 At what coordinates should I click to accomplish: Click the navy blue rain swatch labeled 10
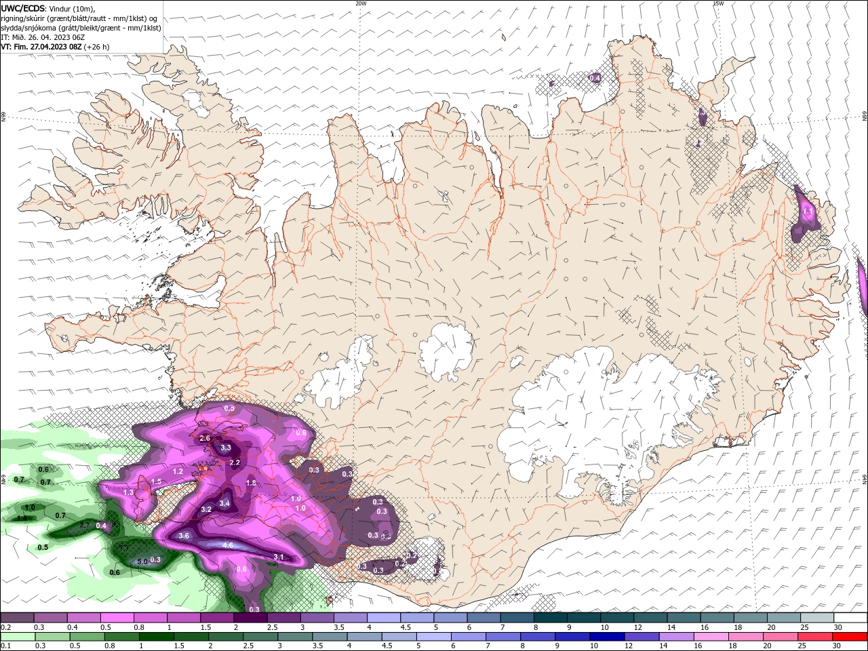pyautogui.click(x=606, y=637)
